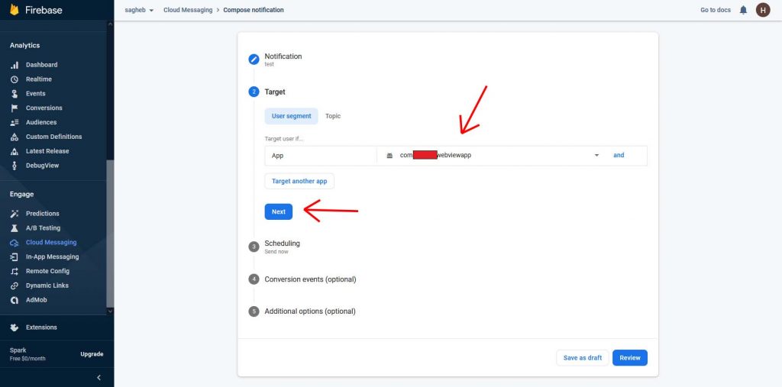
Task: Click the Remote Config icon
Action: coord(15,271)
